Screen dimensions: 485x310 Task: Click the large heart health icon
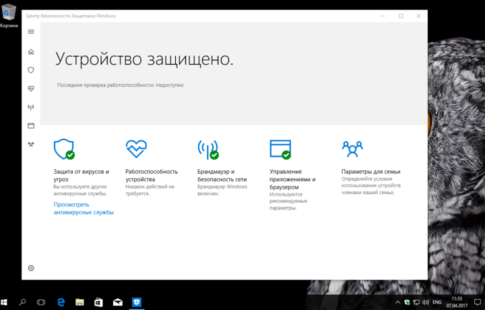coord(136,148)
